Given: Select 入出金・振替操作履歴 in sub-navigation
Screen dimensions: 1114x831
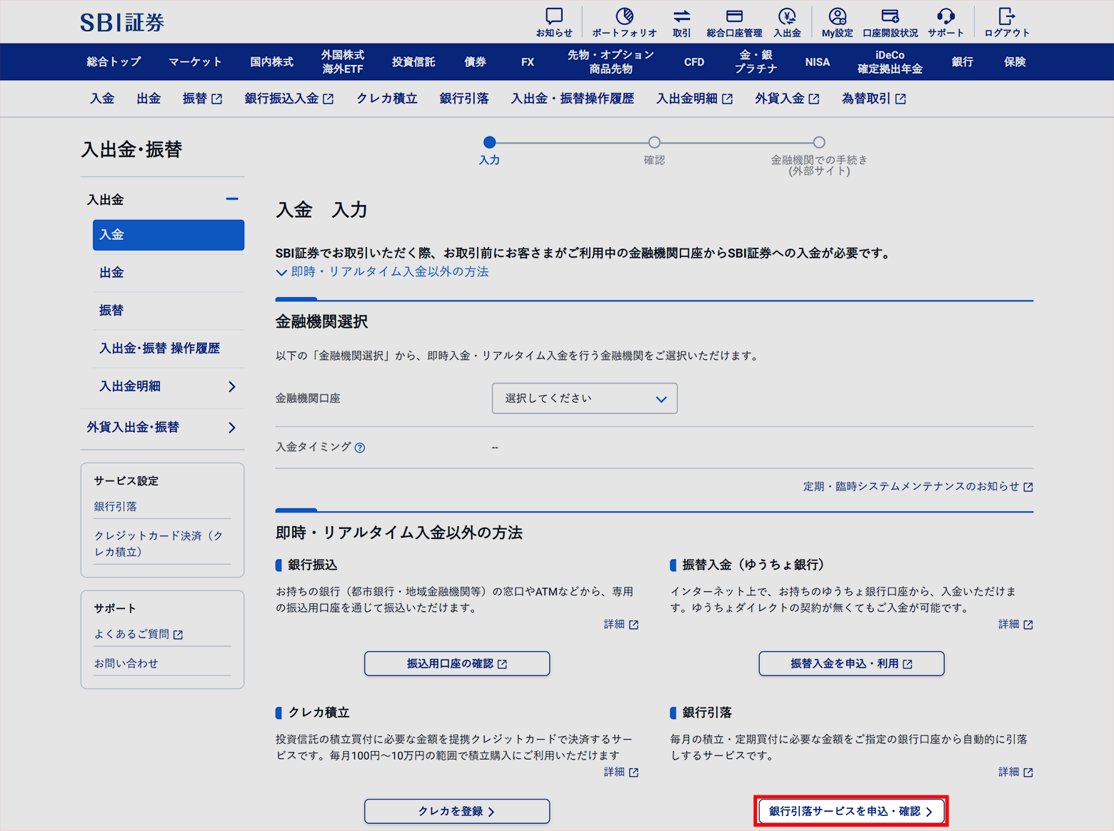Looking at the screenshot, I should click(x=573, y=99).
